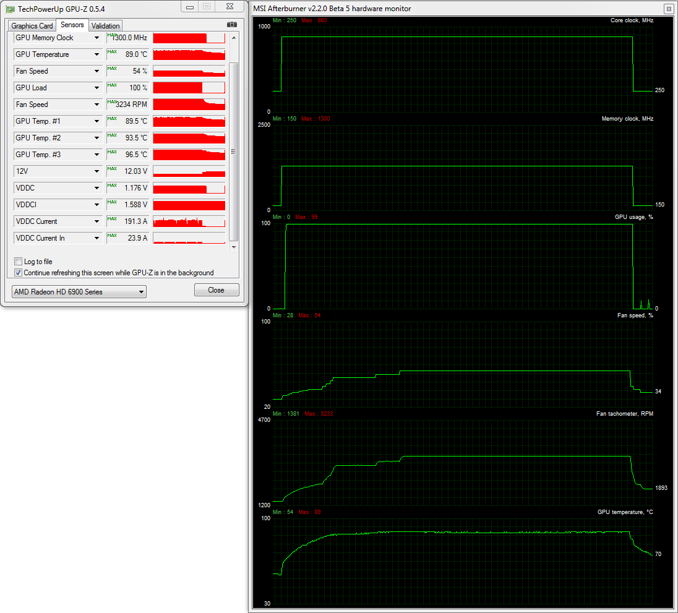The image size is (678, 613).
Task: Click the 96.5 °C GPU Temp #3 value
Action: (136, 155)
